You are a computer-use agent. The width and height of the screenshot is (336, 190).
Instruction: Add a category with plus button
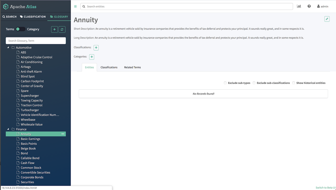92,57
